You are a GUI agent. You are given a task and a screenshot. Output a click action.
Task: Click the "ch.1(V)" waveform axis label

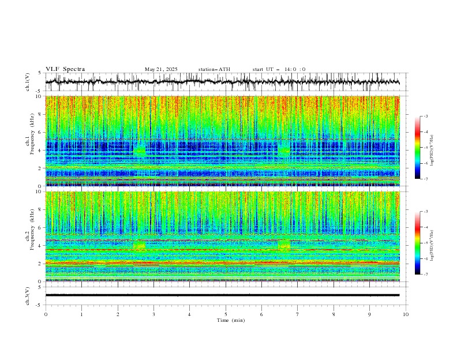(28, 82)
